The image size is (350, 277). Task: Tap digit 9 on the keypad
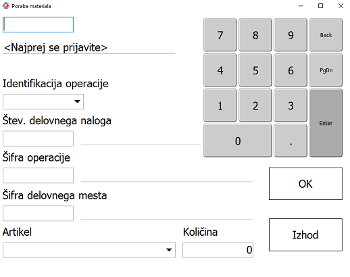click(291, 35)
